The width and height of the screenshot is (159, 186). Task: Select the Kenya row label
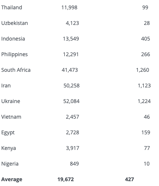pos(9,148)
